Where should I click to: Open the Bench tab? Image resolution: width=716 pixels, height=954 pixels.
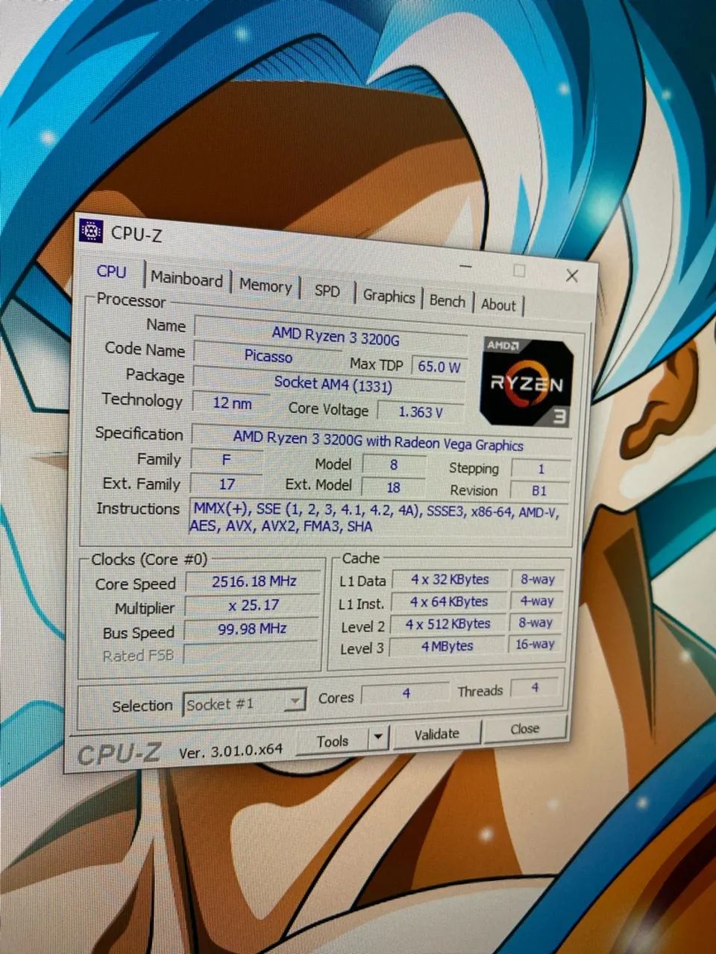[x=447, y=300]
